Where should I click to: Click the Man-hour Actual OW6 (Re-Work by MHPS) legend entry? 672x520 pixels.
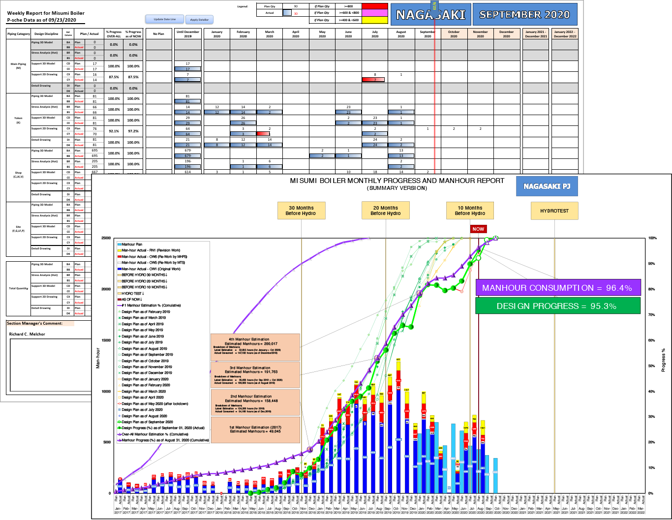pos(152,257)
